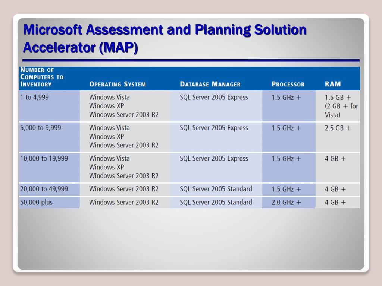
Task: Click the slide title mentioning MAP
Action: 165,38
